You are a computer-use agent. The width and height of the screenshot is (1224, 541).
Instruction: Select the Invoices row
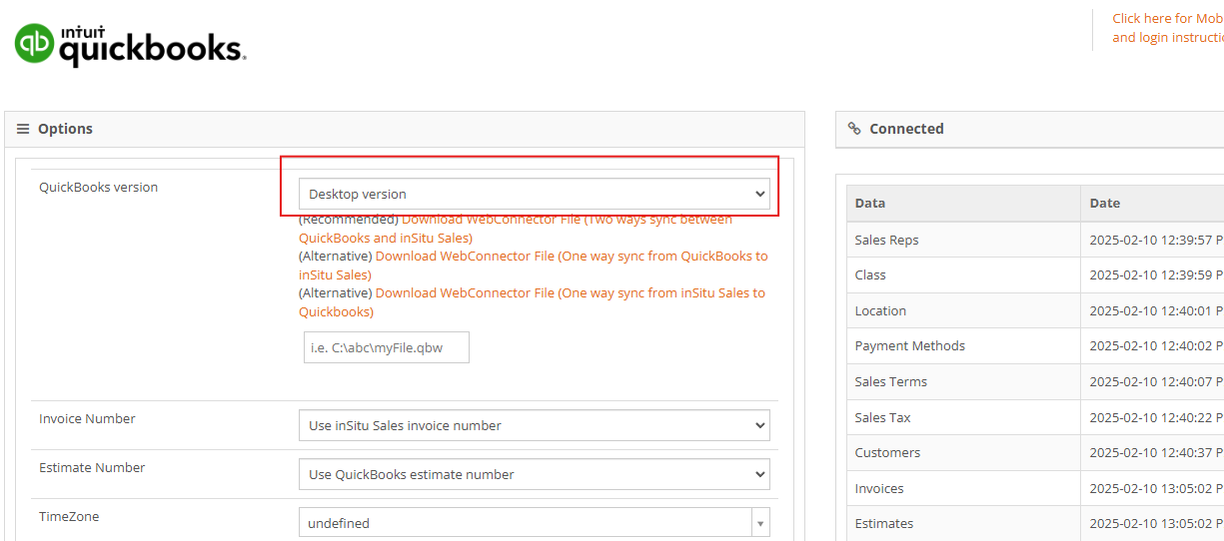click(x=1035, y=488)
